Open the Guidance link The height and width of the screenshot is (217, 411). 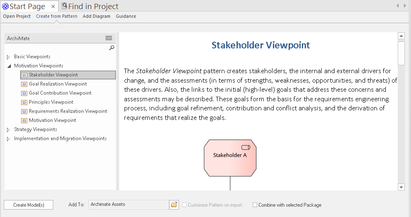(x=126, y=16)
